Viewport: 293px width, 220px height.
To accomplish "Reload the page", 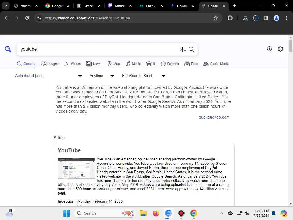I will [27, 18].
